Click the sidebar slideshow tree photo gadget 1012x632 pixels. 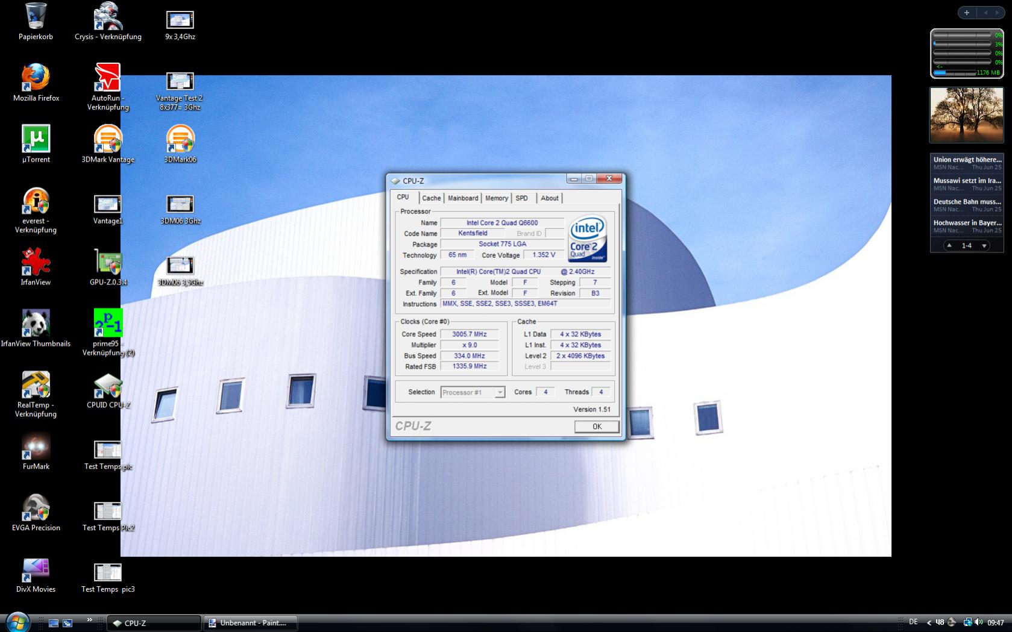click(967, 114)
